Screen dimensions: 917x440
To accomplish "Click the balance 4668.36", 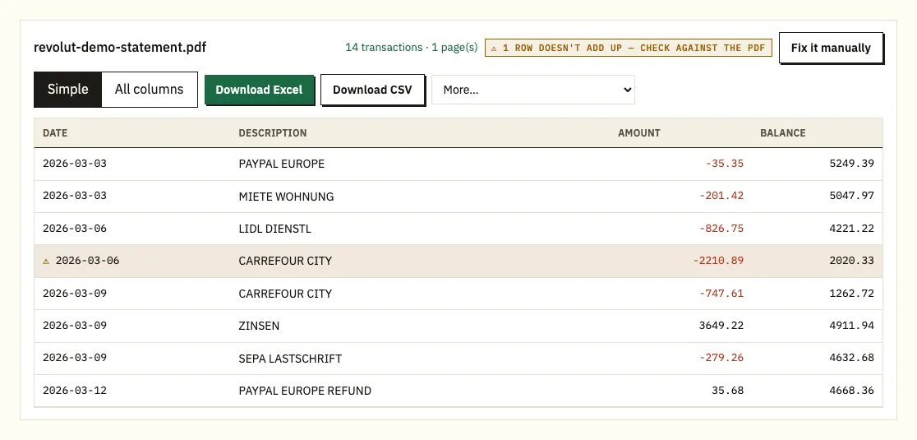I will point(851,391).
